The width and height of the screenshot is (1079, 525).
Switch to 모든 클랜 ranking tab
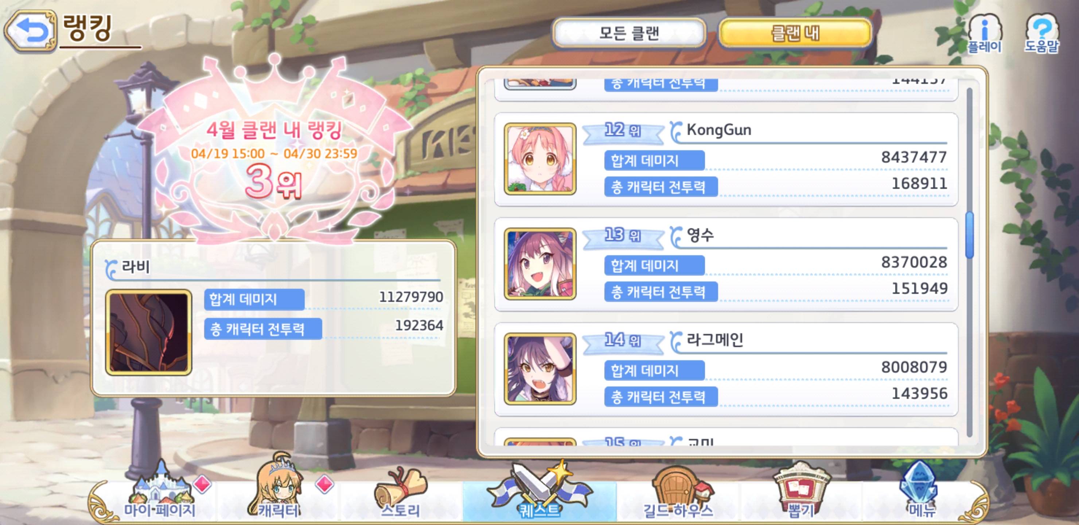629,33
